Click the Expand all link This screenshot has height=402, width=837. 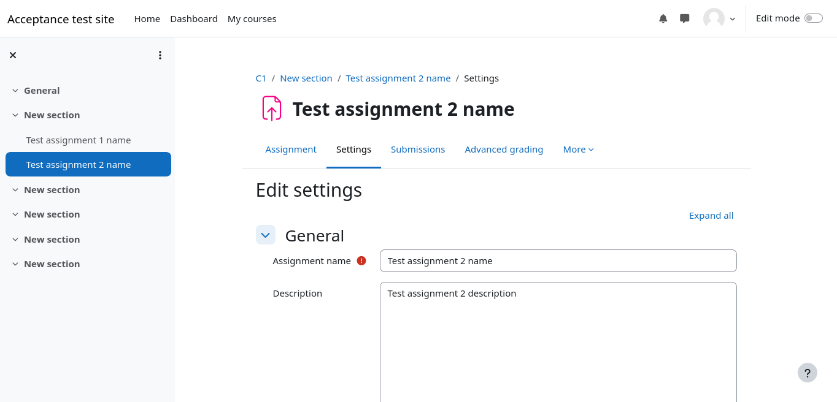(711, 216)
